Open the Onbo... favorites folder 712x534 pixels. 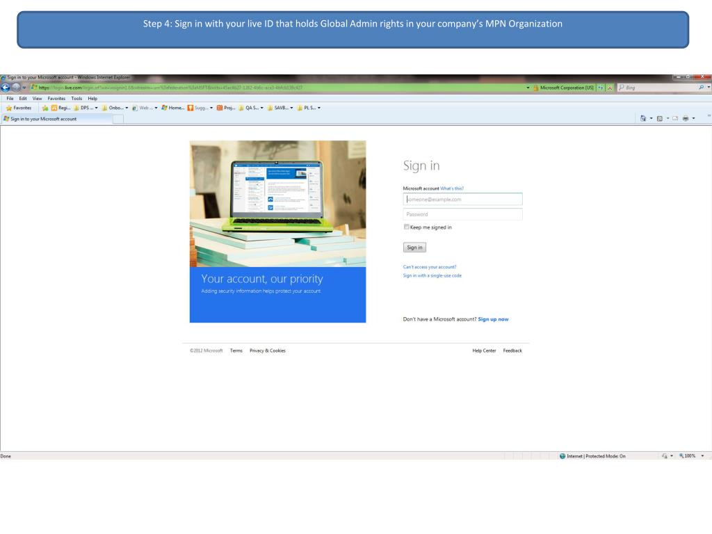[113, 108]
